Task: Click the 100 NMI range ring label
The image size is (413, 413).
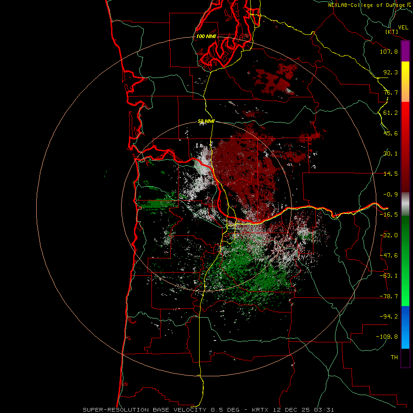Action: 206,36
